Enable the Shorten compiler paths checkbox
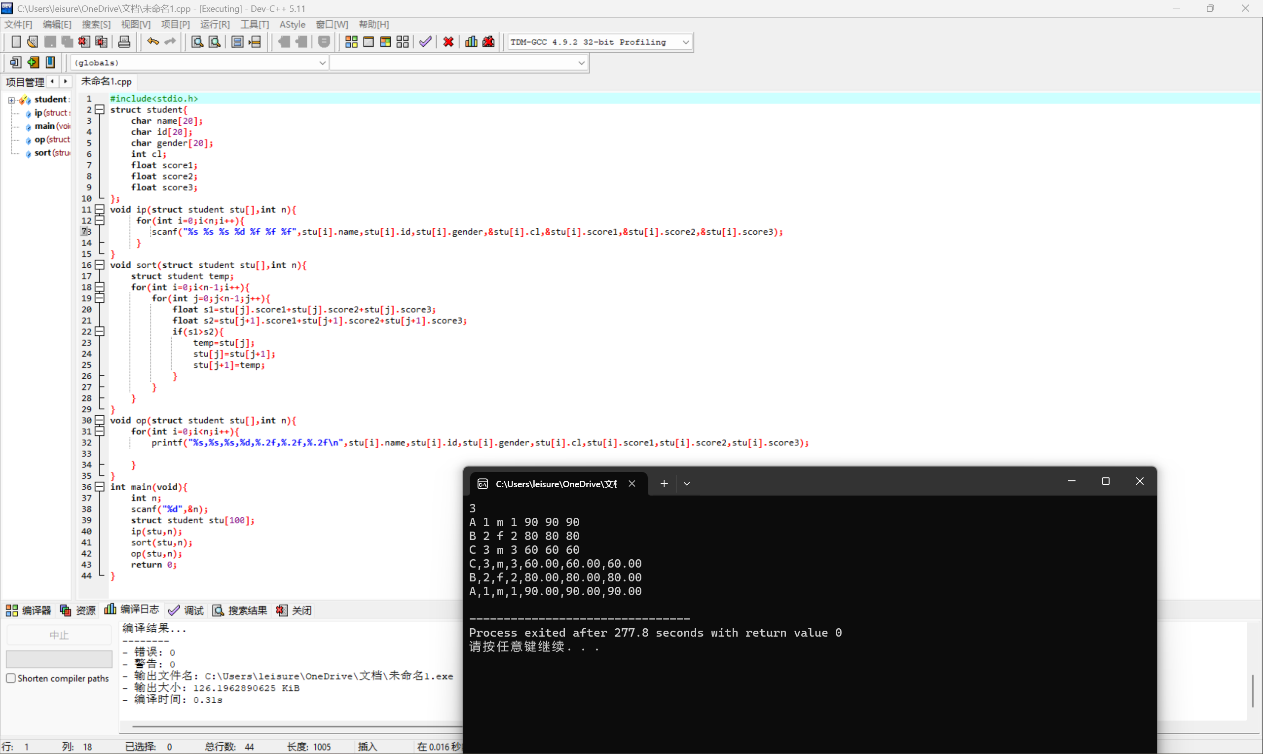1263x754 pixels. [11, 678]
